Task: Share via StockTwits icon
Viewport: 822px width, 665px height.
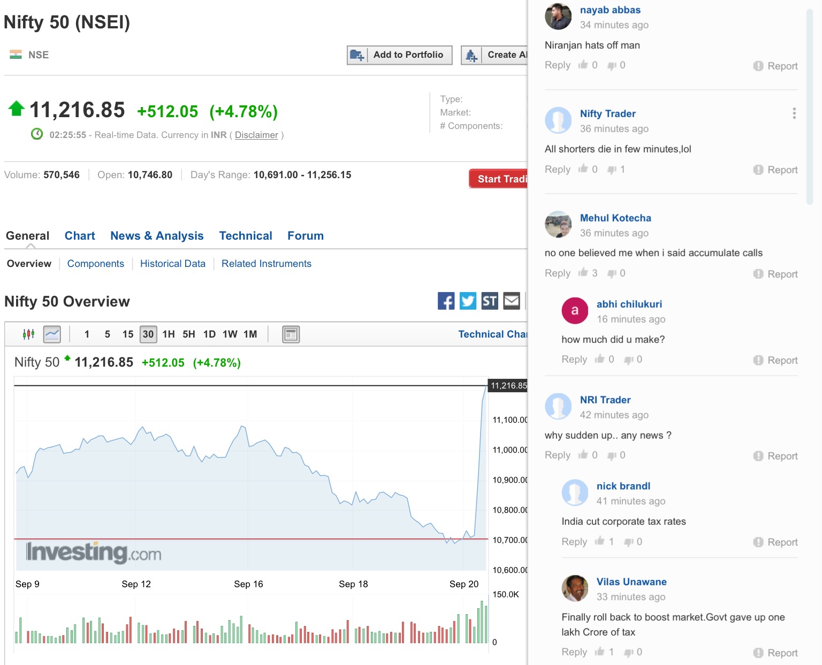Action: coord(490,301)
